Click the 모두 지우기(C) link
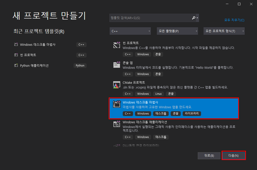Screen dimensions: 257x170 point(234,20)
